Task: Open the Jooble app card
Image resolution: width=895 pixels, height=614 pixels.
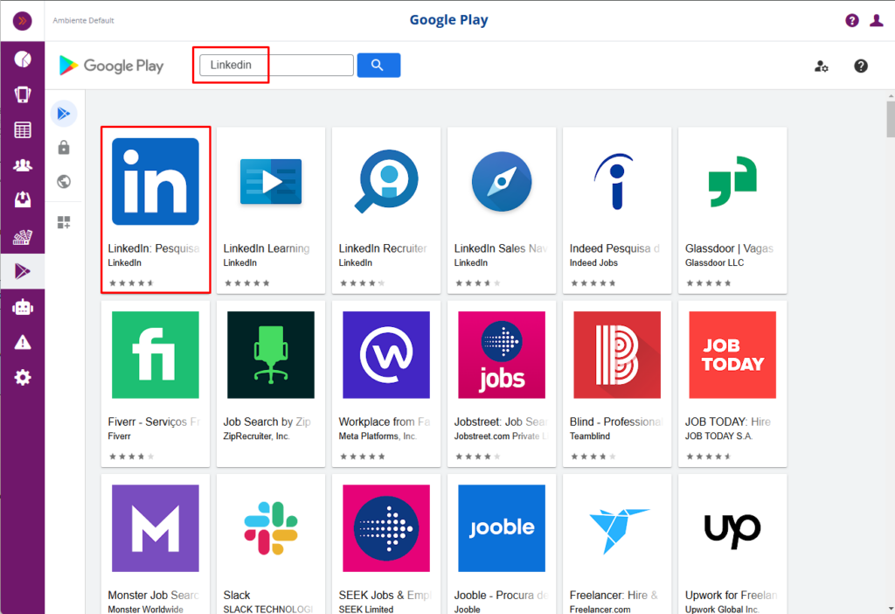Action: coord(502,544)
